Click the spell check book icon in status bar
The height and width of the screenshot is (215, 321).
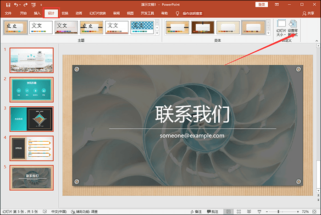(x=45, y=211)
